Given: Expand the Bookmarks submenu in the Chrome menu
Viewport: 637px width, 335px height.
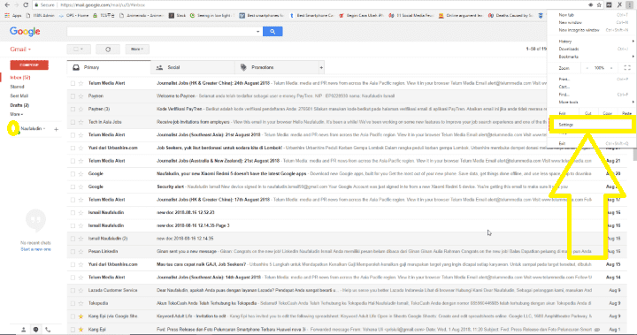Looking at the screenshot, I should tap(591, 57).
